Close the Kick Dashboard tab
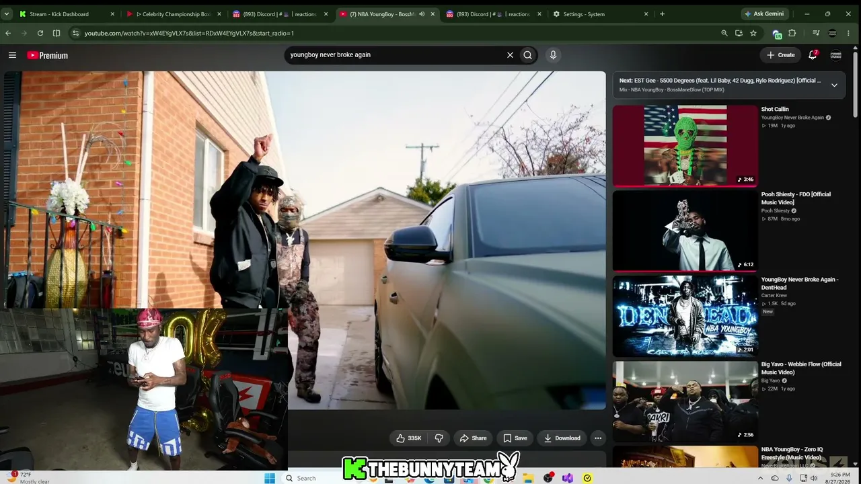 click(x=112, y=14)
